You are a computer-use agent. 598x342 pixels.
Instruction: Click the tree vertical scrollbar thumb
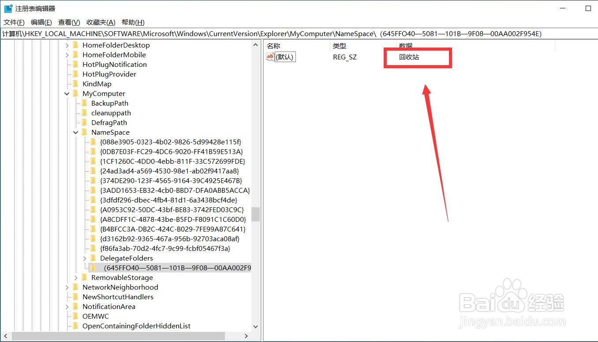(x=256, y=214)
